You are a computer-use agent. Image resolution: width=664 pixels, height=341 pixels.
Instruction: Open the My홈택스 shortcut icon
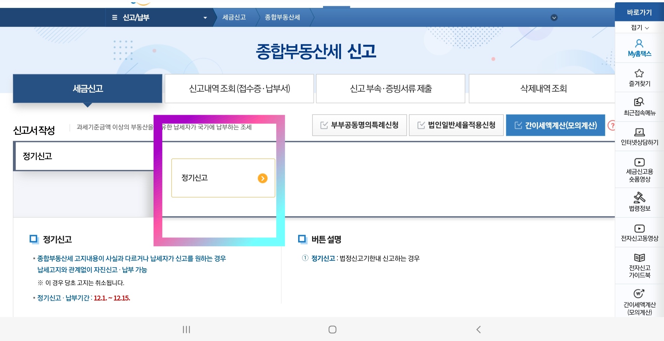(x=639, y=48)
